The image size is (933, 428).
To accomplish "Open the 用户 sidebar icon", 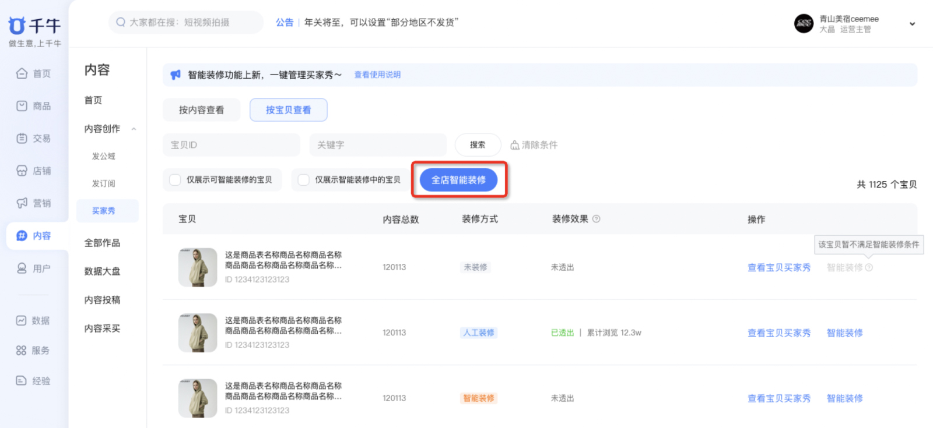I will click(x=22, y=268).
